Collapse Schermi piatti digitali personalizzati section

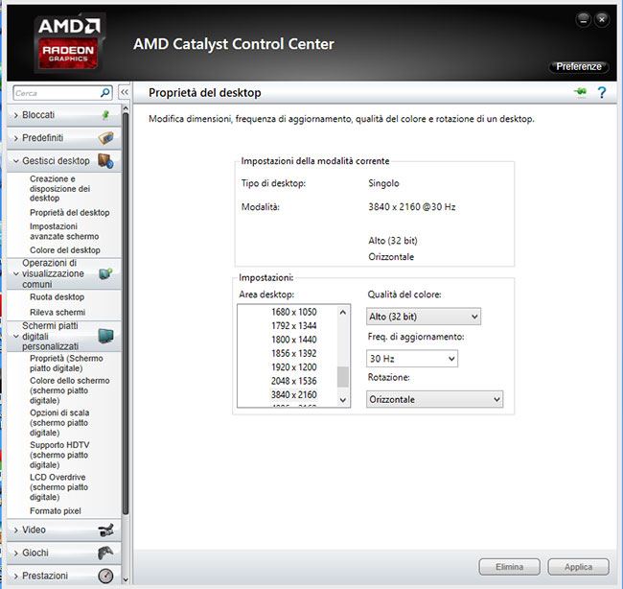coord(63,336)
